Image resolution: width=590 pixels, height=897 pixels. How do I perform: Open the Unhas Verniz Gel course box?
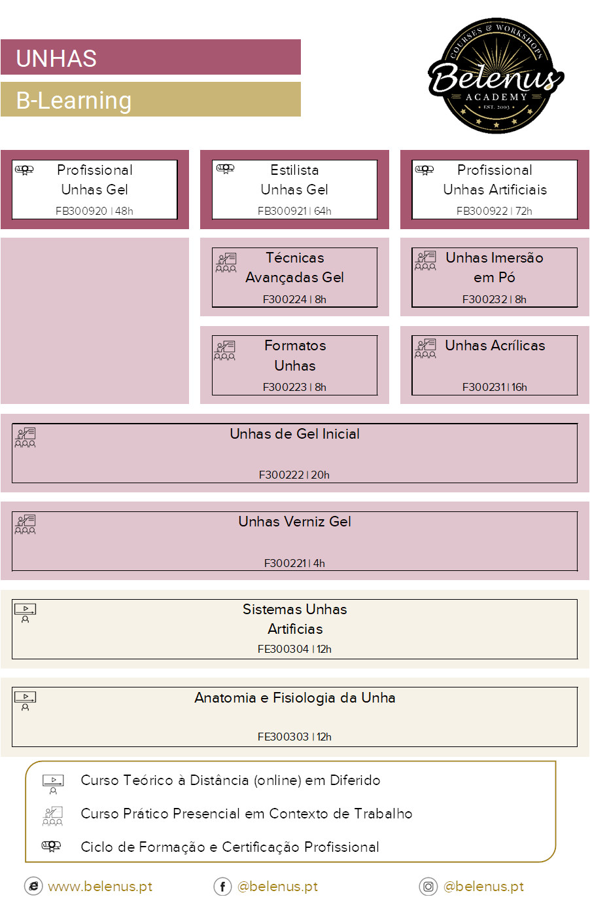[x=294, y=541]
